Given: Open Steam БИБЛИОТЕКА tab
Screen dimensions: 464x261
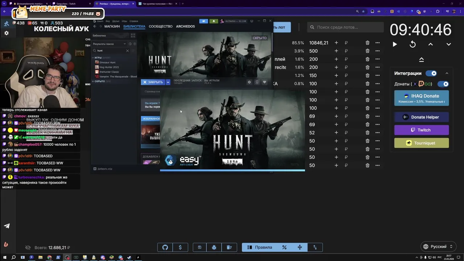Looking at the screenshot, I should 134,26.
